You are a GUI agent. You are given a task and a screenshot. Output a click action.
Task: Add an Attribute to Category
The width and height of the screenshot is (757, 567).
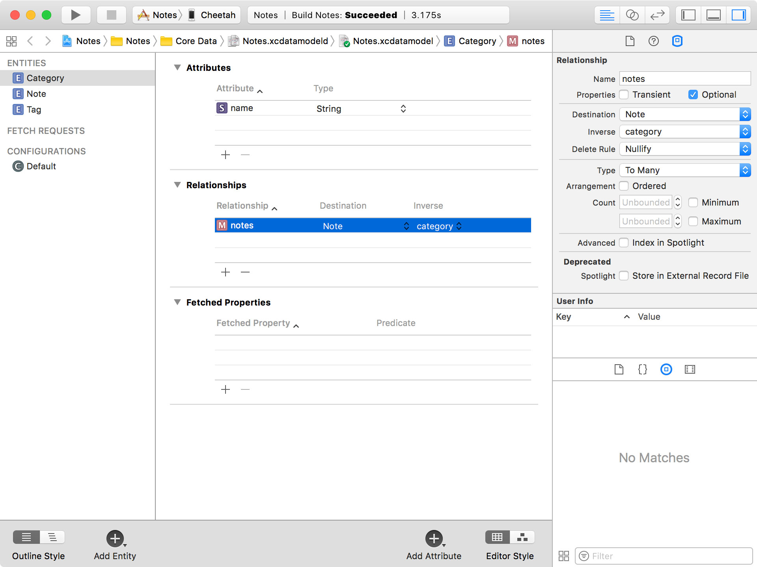coord(433,538)
